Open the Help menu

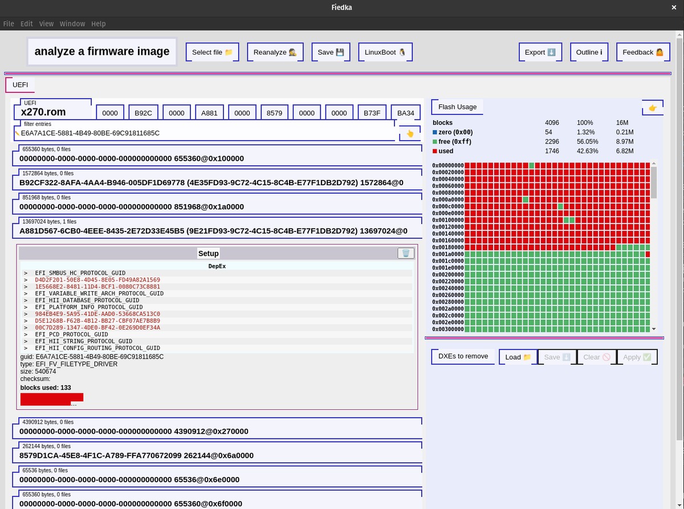click(x=99, y=24)
